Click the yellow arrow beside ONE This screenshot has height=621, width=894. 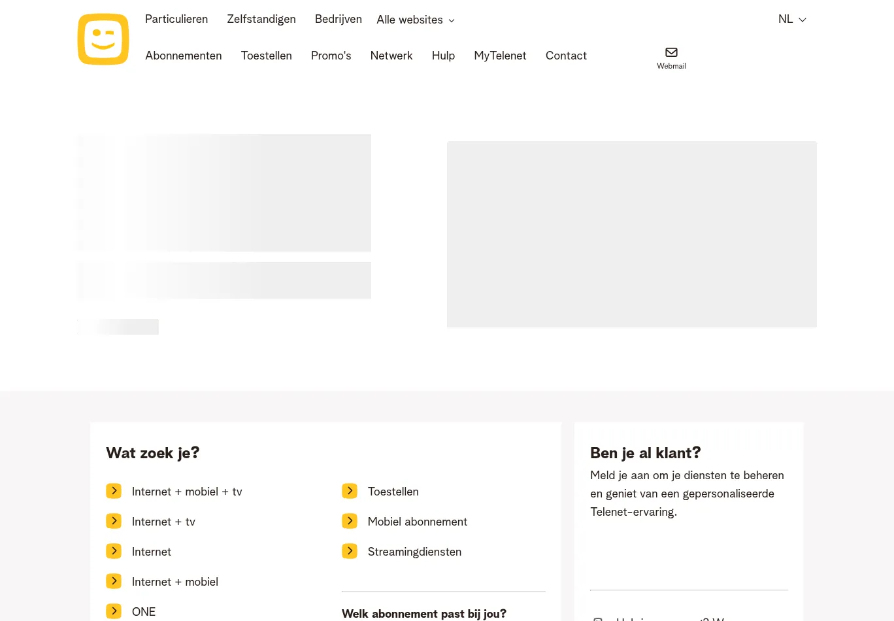[x=114, y=611]
